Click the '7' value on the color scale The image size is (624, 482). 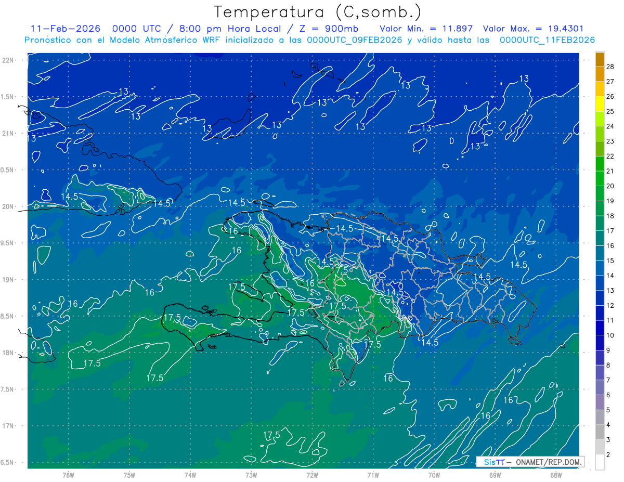[608, 381]
